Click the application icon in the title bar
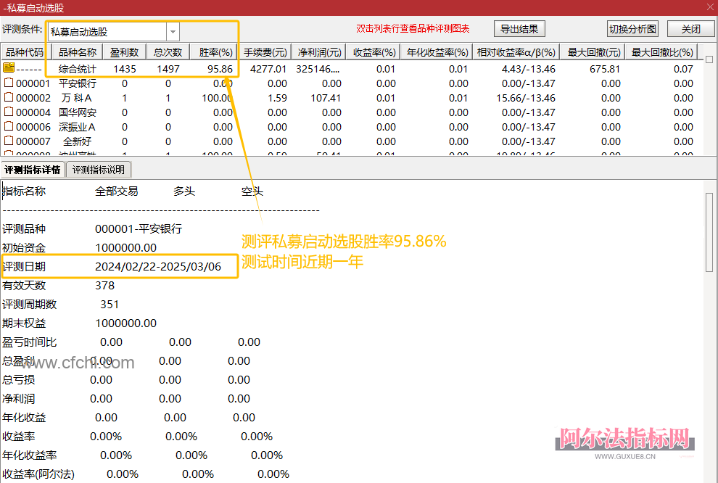The height and width of the screenshot is (483, 718). point(6,7)
